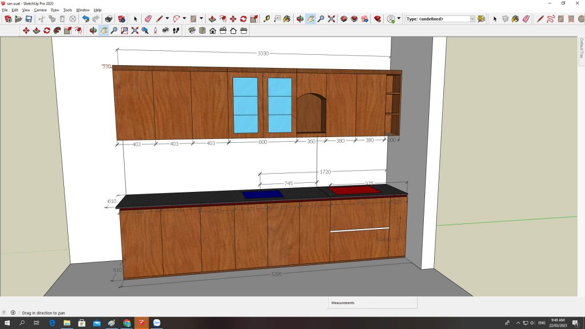Select the Position Camera tool
The height and width of the screenshot is (329, 585).
[x=155, y=31]
